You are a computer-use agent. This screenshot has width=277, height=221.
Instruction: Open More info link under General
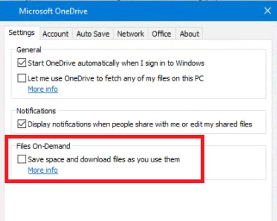43,89
